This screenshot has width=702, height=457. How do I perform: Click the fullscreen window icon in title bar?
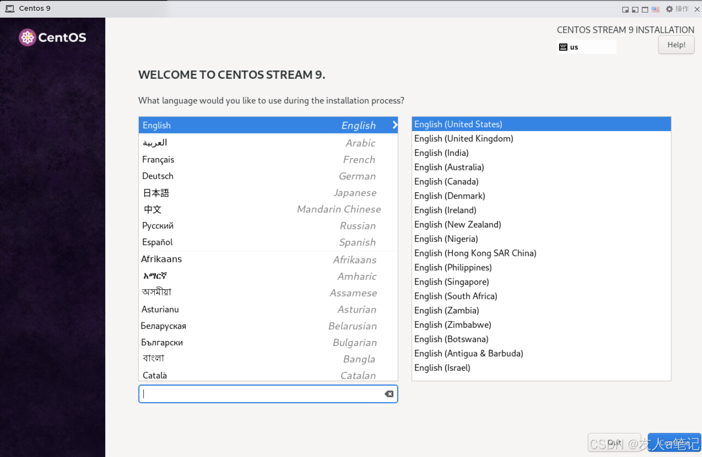pos(645,9)
